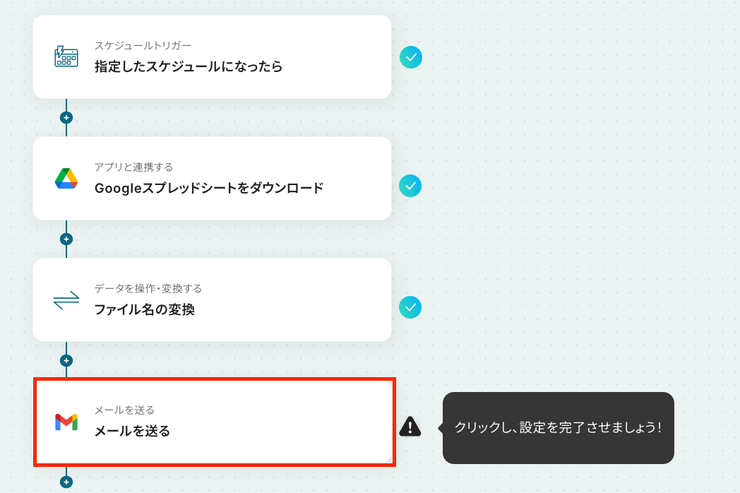Open the 指定したスケジュールになったら card
Image resolution: width=740 pixels, height=493 pixels.
coord(213,57)
